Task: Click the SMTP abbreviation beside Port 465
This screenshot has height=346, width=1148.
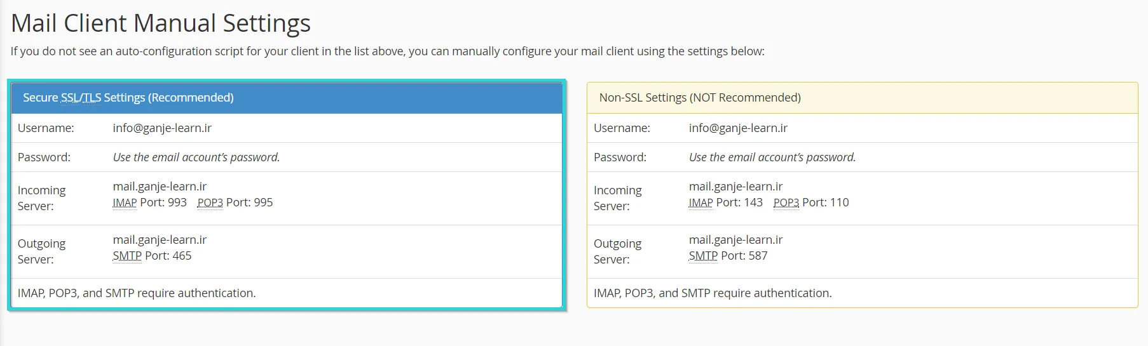Action: point(127,256)
